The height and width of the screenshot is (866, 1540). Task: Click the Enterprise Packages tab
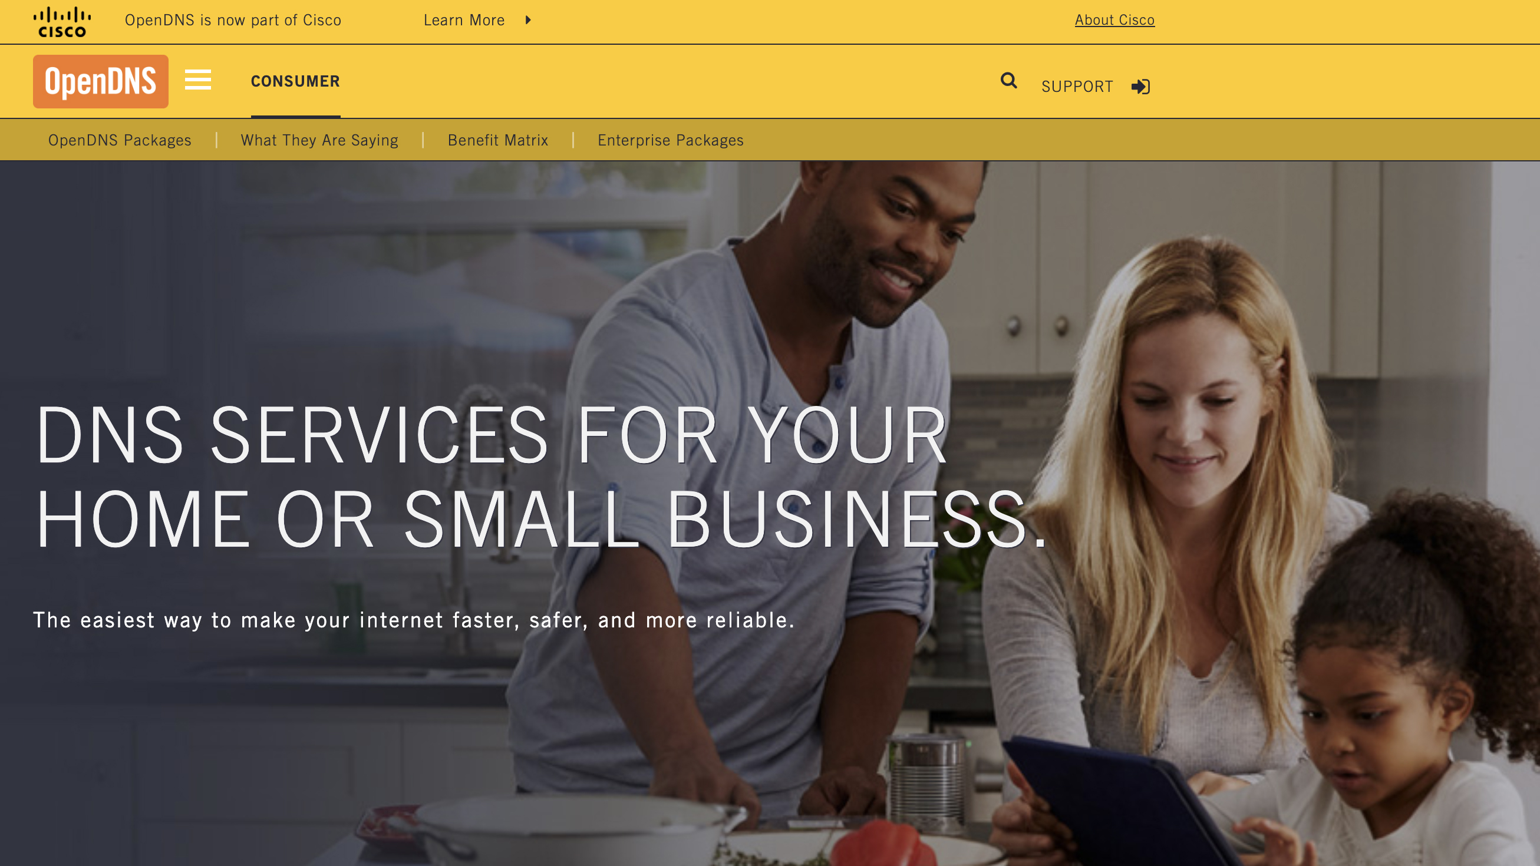[671, 140]
